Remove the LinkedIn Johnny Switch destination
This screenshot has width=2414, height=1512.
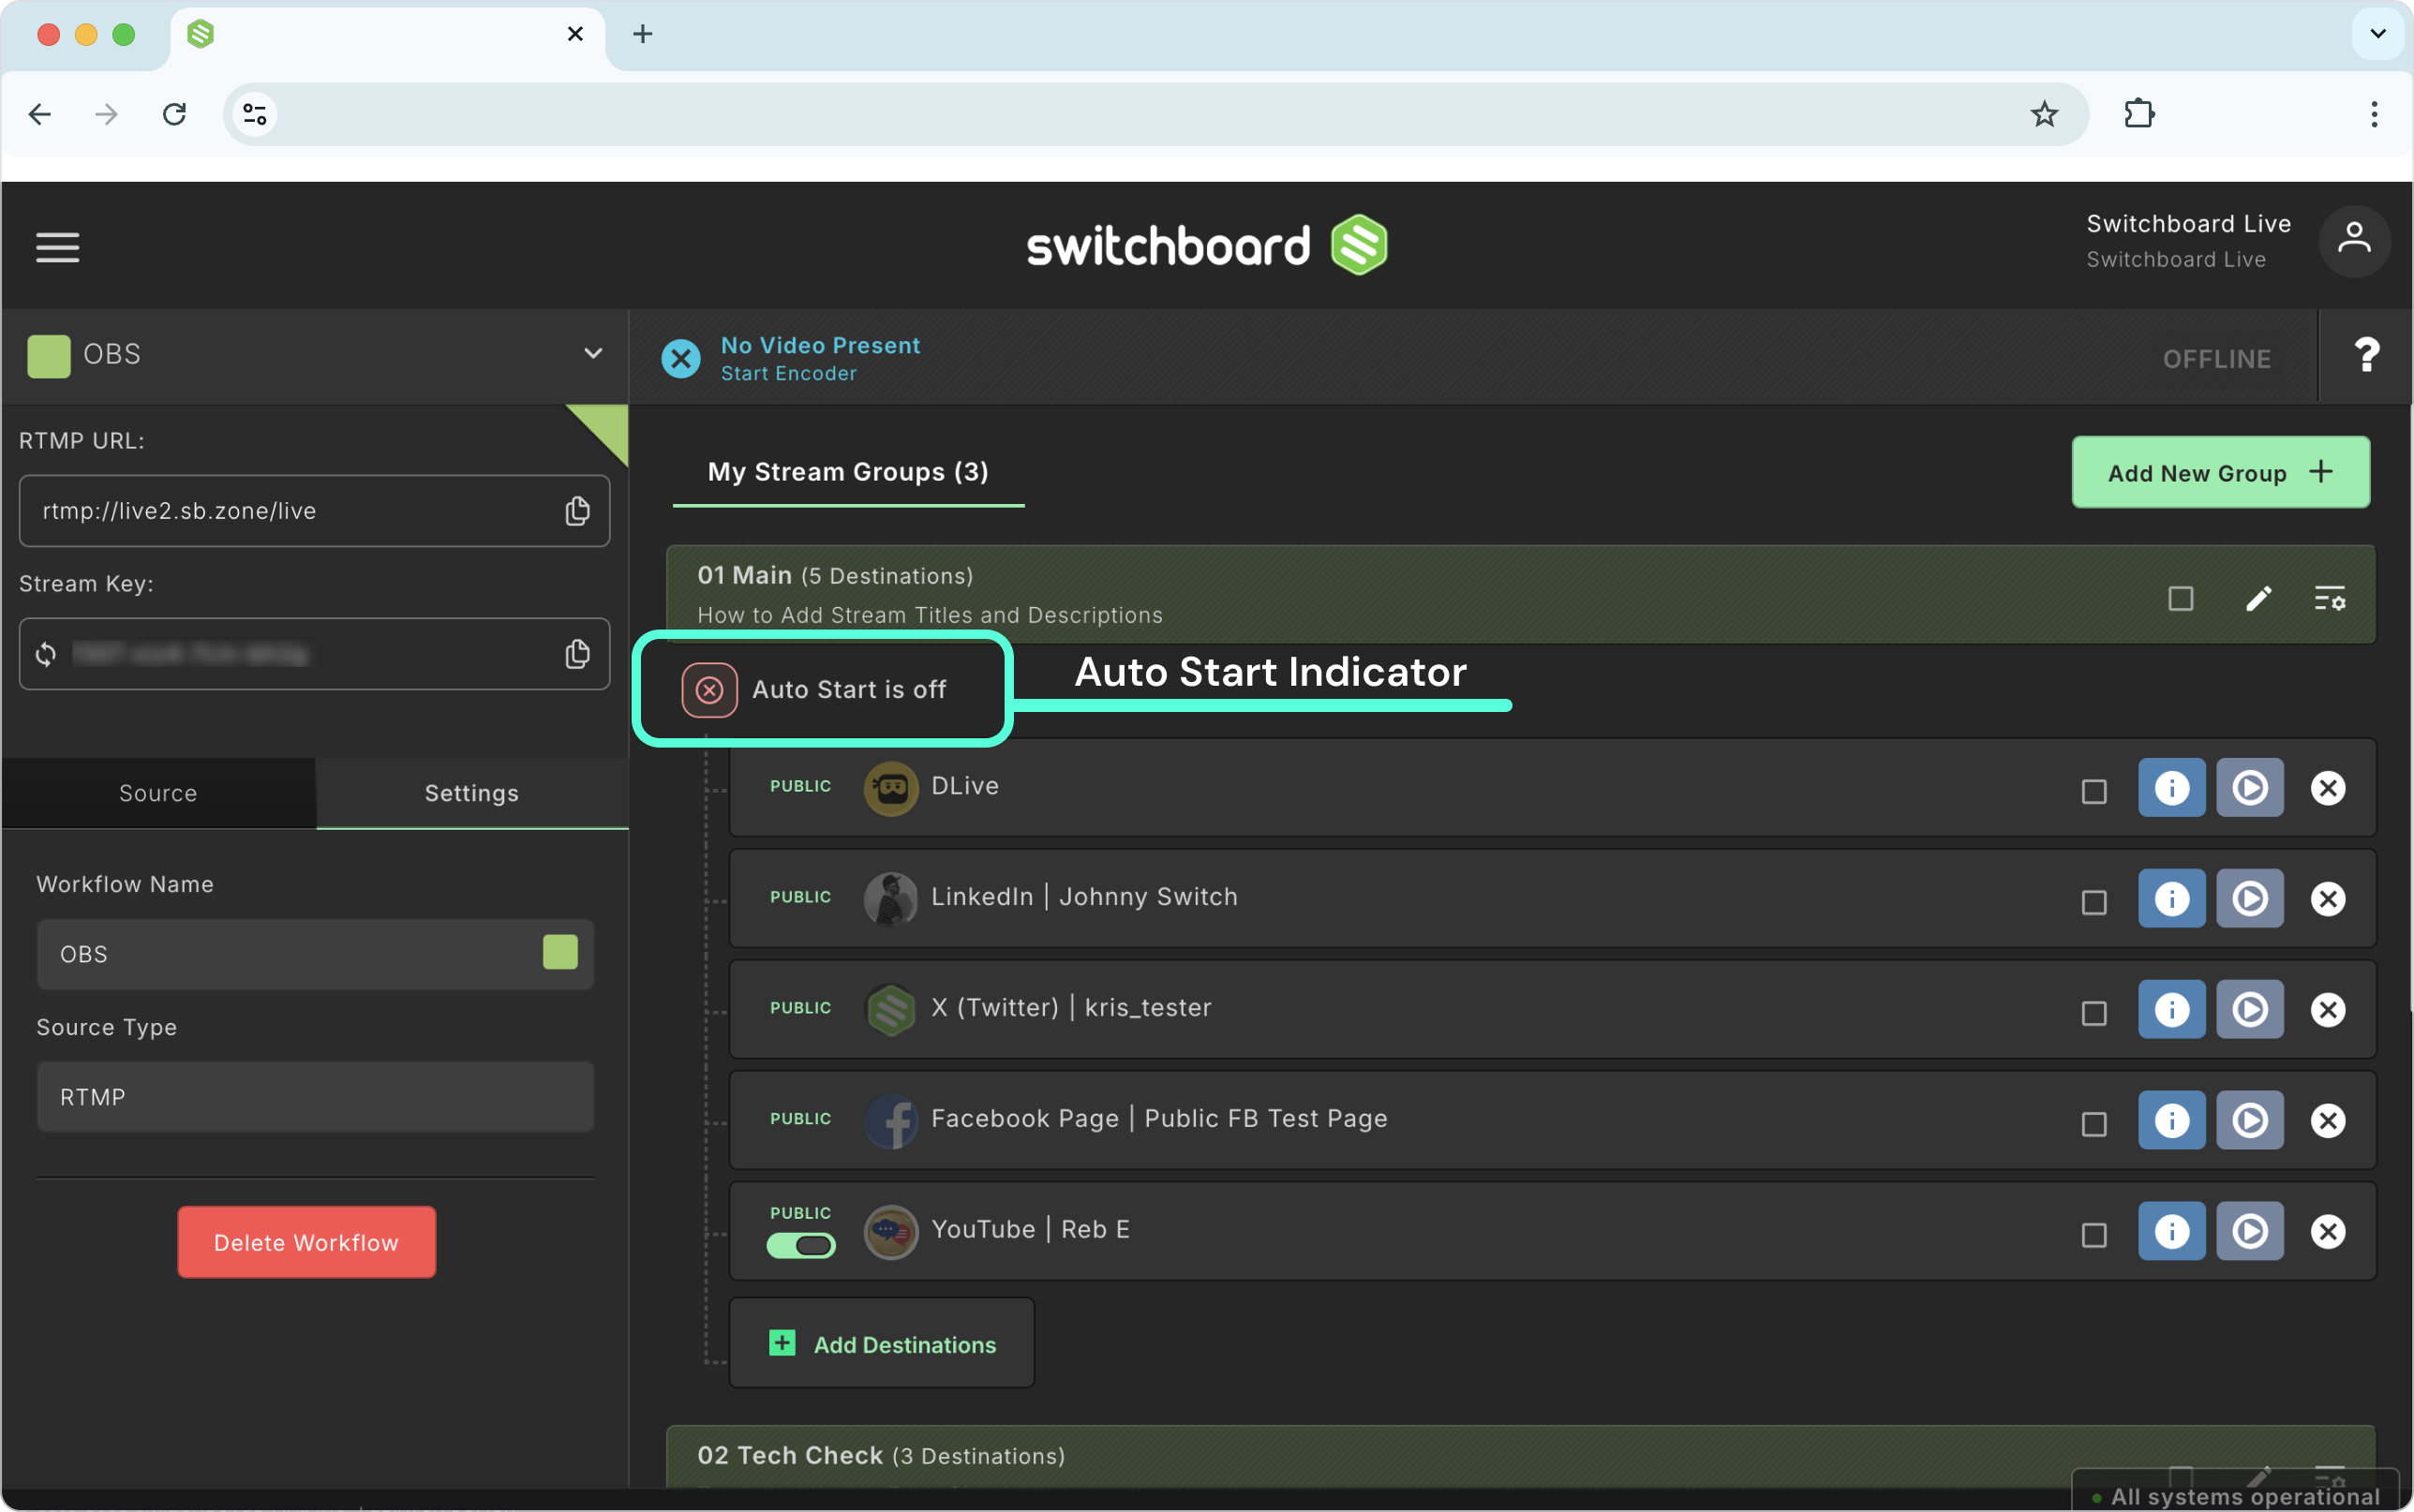tap(2327, 899)
